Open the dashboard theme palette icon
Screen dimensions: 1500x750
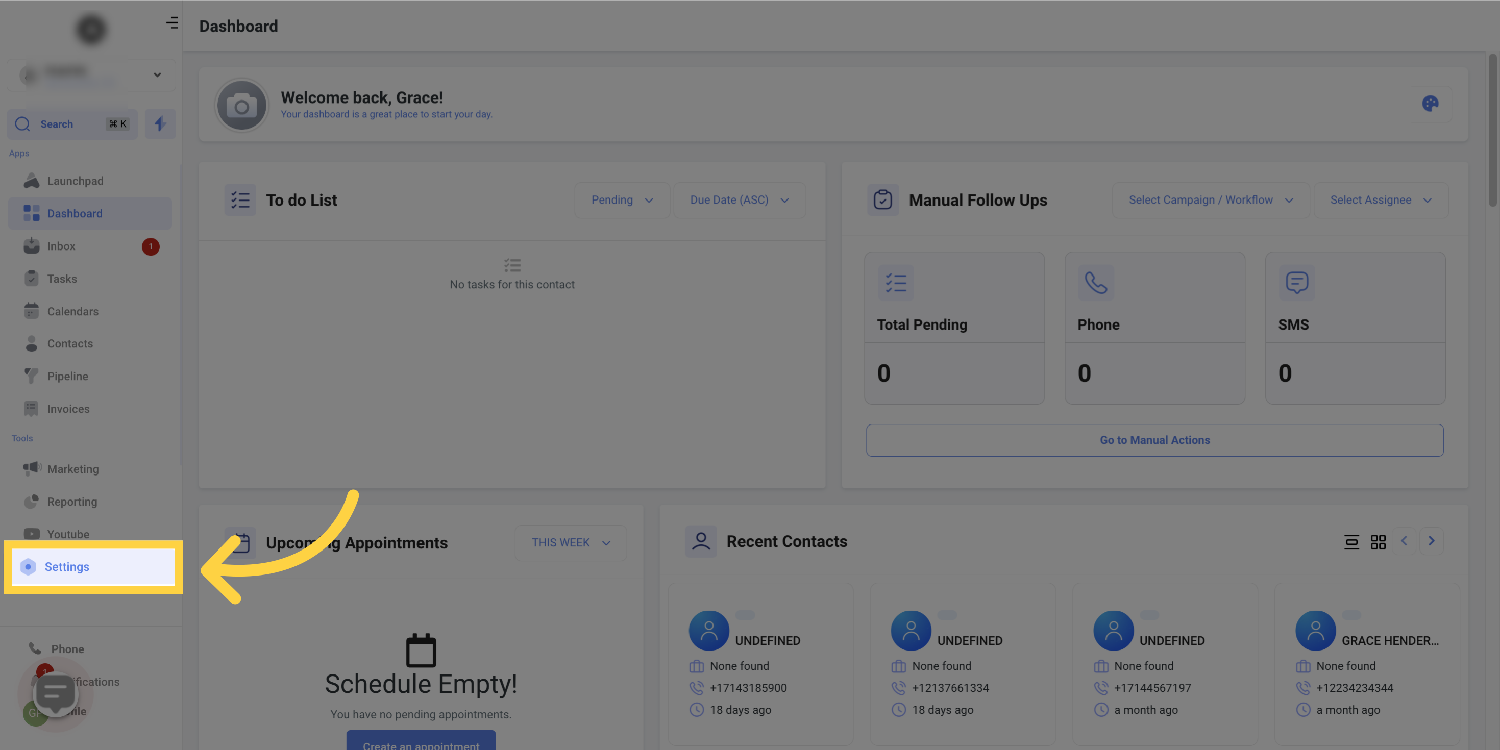1430,104
